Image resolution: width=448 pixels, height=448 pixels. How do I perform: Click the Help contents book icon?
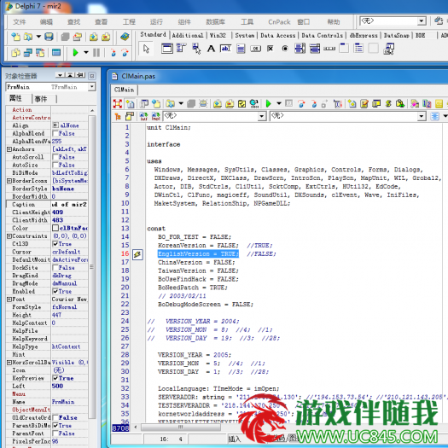[125, 37]
